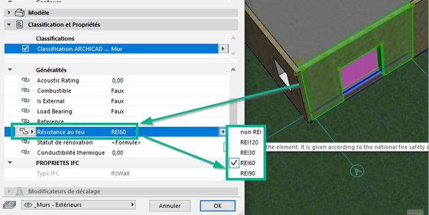This screenshot has height=215, width=429.
Task: Expand the Modèle panel
Action: (9, 13)
